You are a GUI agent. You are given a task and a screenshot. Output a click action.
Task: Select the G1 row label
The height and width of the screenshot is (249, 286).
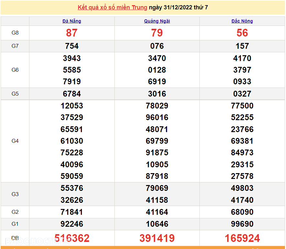(15, 224)
